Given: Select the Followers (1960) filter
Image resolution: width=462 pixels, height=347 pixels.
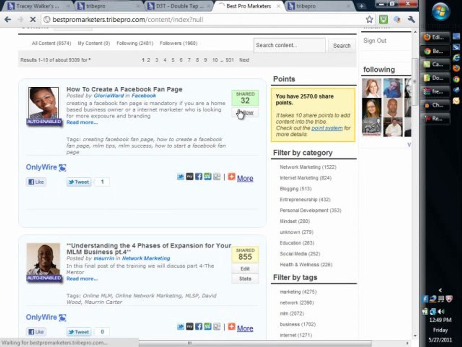Looking at the screenshot, I should click(x=179, y=43).
